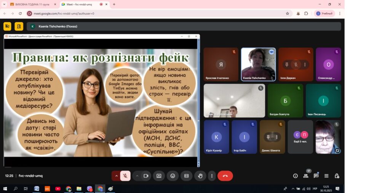Leave the call with red hang-up button
Viewport: 390px width, 193px height.
pyautogui.click(x=225, y=176)
